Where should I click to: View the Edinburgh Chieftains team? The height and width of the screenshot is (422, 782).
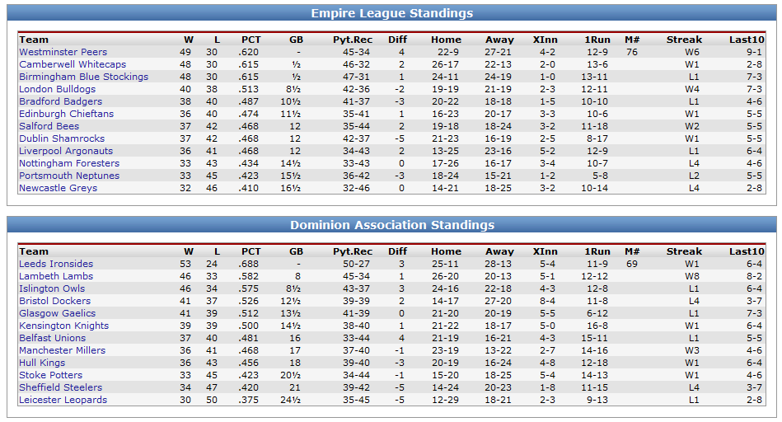(66, 114)
